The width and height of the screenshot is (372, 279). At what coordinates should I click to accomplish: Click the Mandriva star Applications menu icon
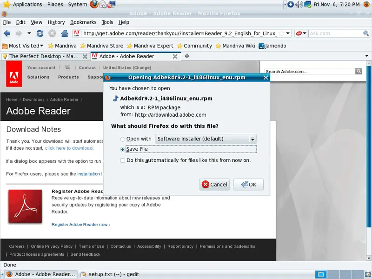click(x=7, y=4)
